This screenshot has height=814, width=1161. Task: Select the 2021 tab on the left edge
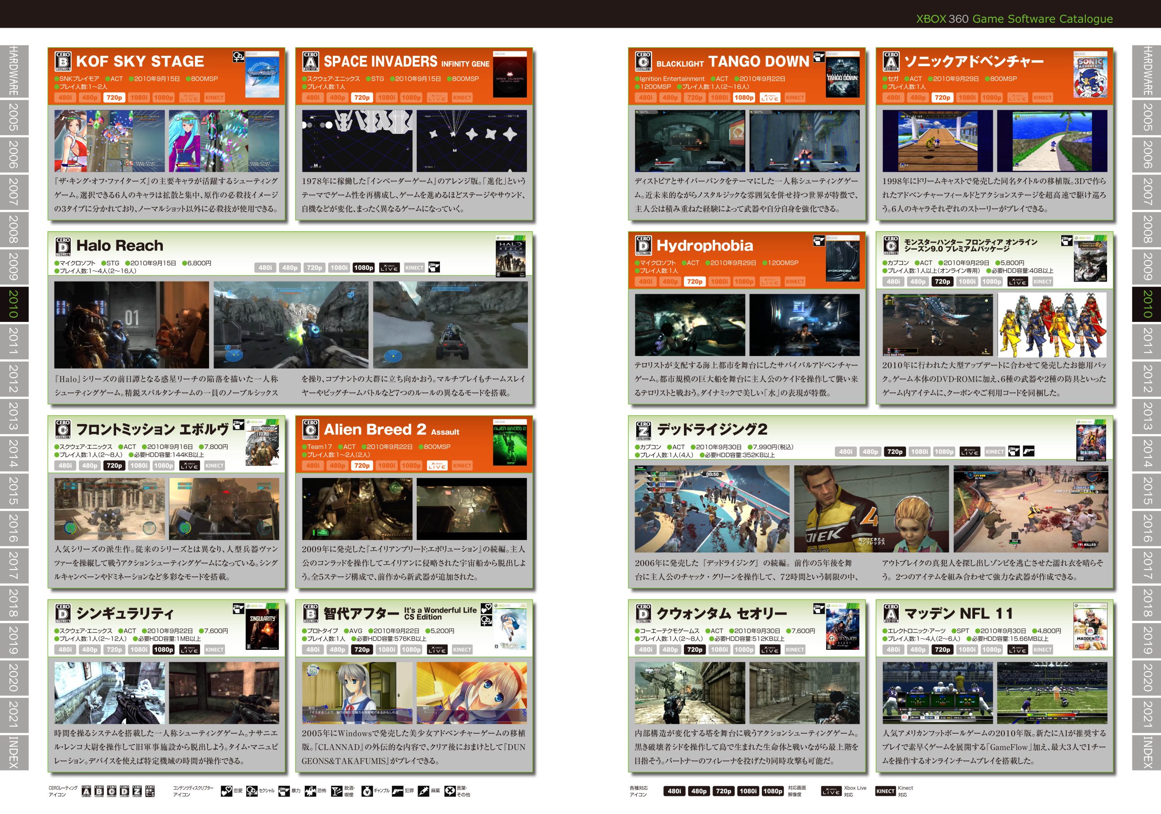[14, 716]
